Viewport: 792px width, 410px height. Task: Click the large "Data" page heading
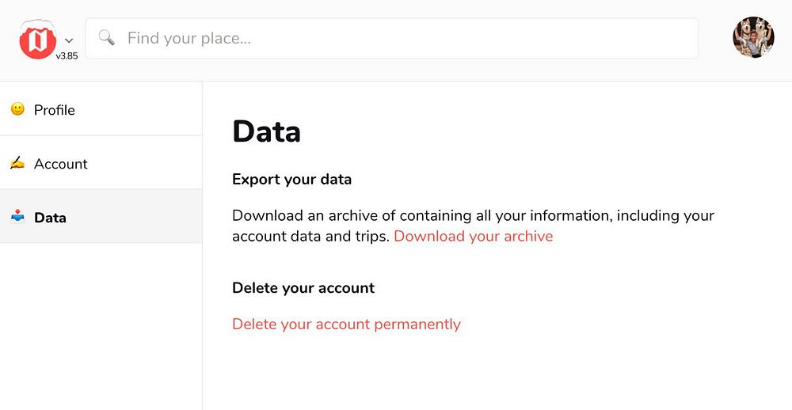coord(266,131)
